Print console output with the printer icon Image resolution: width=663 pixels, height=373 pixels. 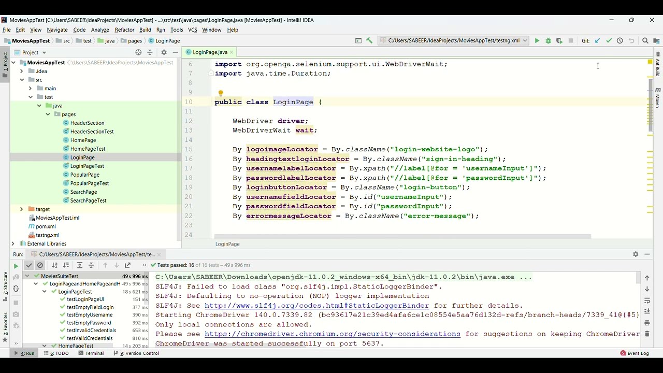647,323
